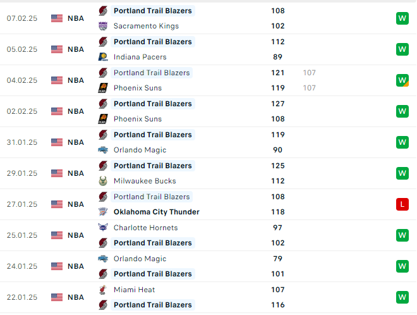Open the Portland Trail Blazers link on 22.01.25
417x315 pixels.
click(x=153, y=305)
